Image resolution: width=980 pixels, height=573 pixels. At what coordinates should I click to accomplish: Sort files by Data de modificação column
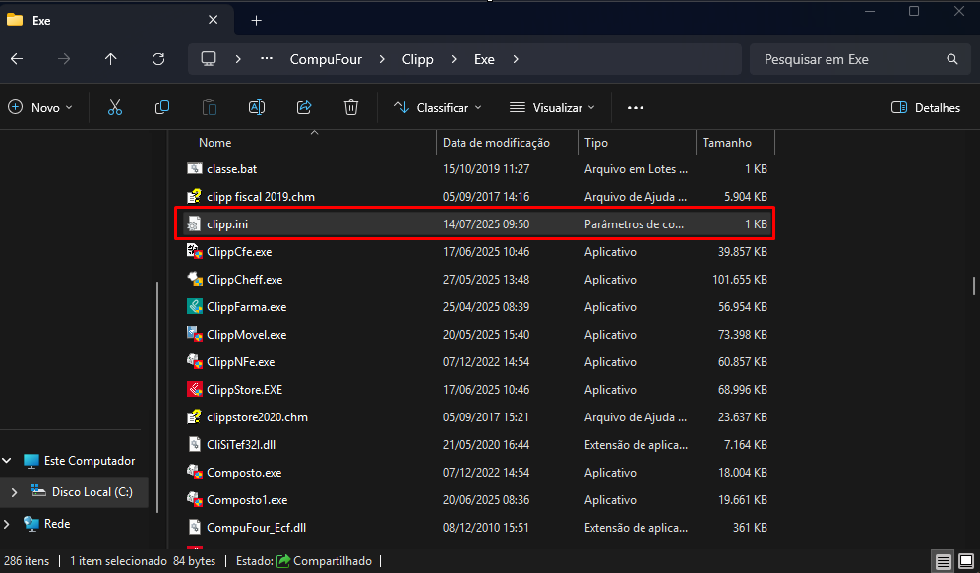496,143
